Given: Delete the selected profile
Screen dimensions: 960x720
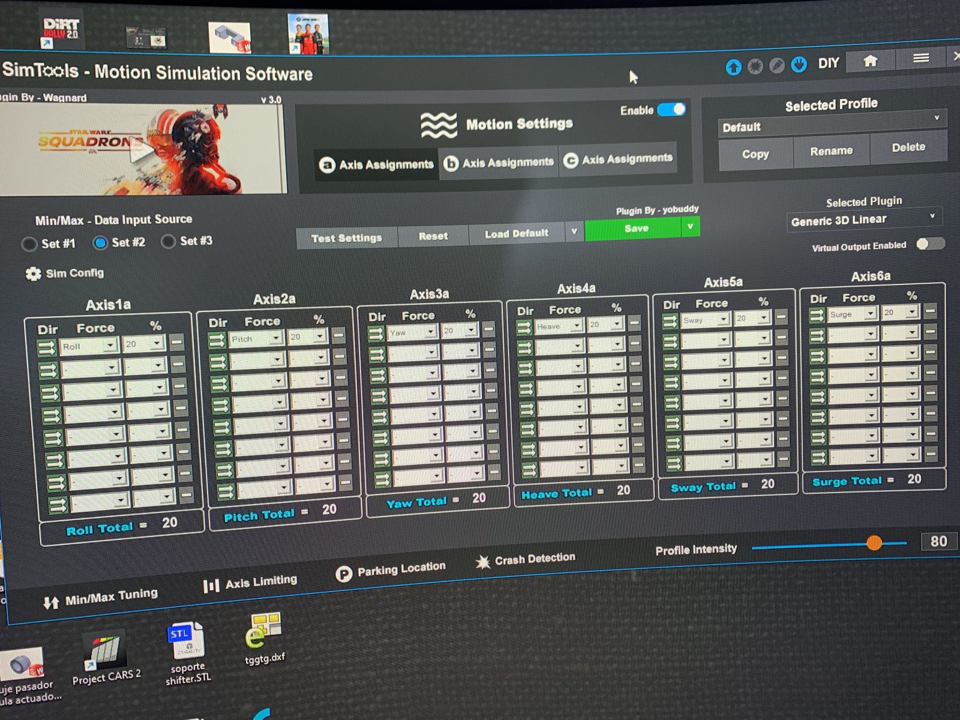Looking at the screenshot, I should tap(908, 147).
